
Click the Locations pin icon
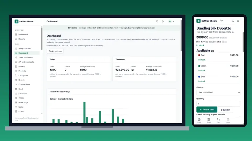[16, 93]
